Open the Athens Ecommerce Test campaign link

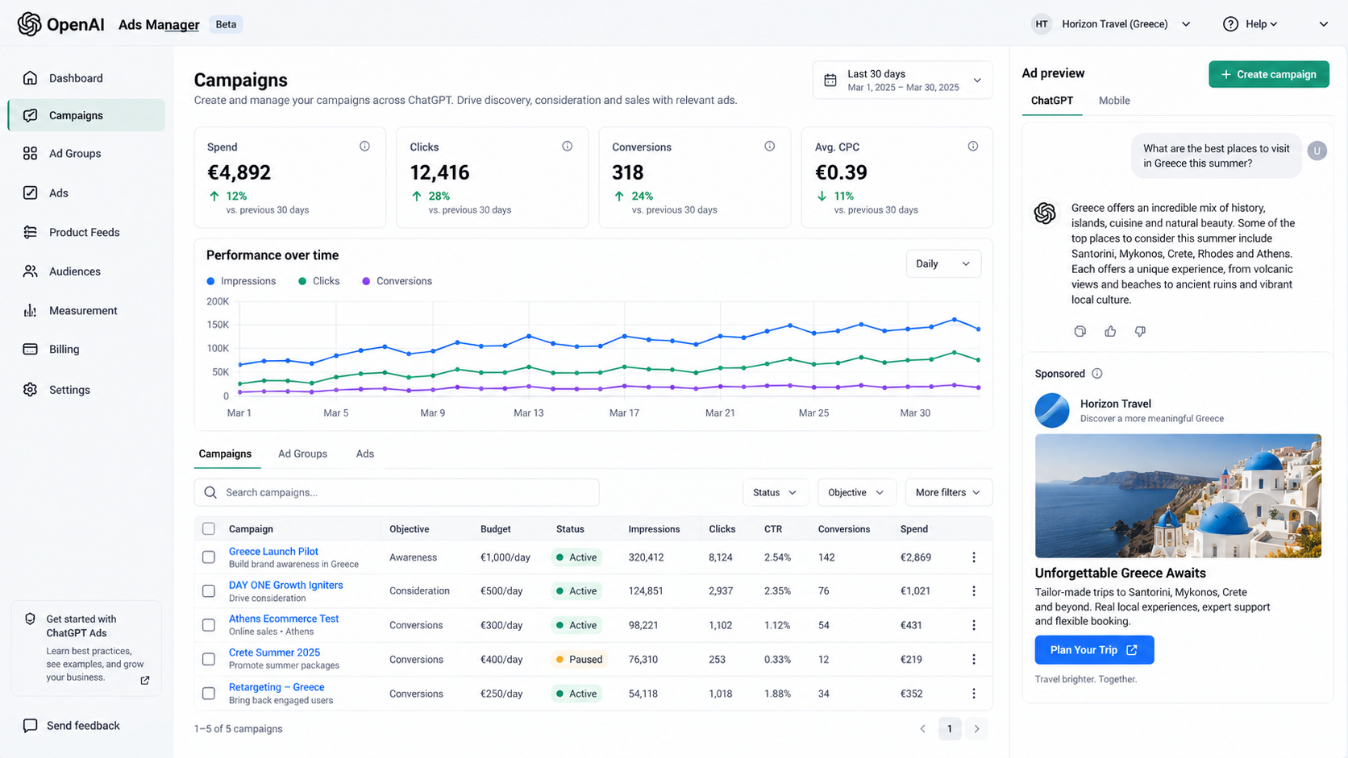tap(284, 619)
